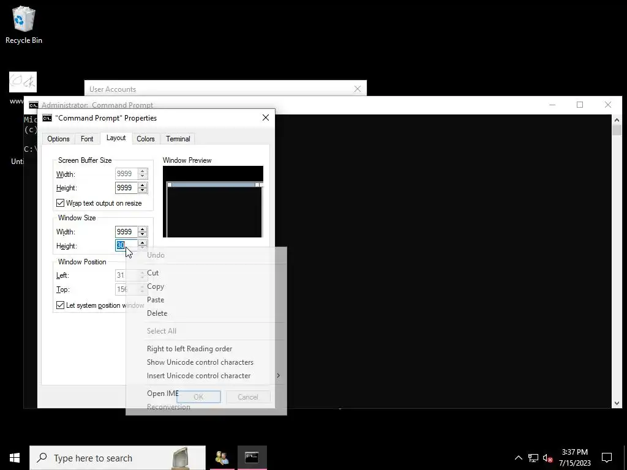627x470 pixels.
Task: Click the muted volume tray icon
Action: click(x=547, y=458)
